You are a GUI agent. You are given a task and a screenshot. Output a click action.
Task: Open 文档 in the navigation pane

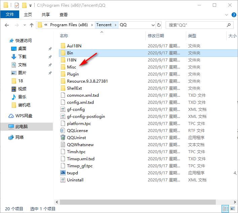[22, 65]
